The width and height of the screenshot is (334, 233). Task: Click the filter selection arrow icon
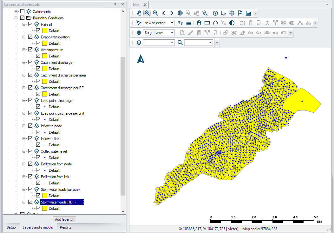(180, 23)
